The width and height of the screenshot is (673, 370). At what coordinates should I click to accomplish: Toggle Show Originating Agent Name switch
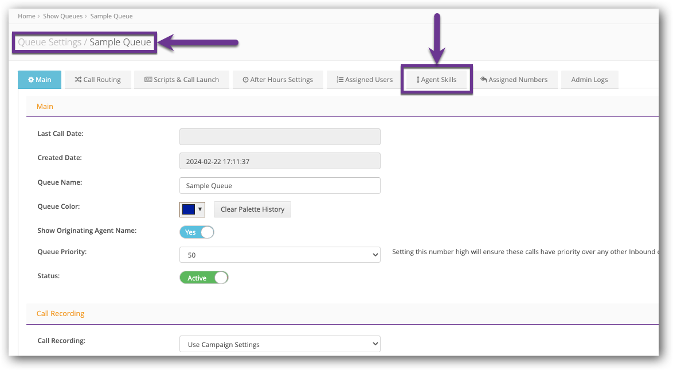197,232
